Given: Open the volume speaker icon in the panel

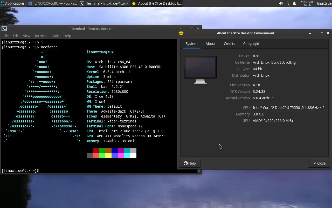Looking at the screenshot, I should [x=281, y=3].
